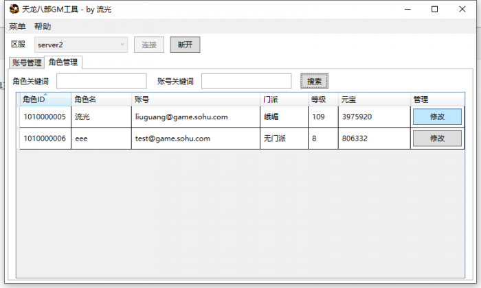Select the eee role name cell
The width and height of the screenshot is (481, 288).
coord(101,139)
